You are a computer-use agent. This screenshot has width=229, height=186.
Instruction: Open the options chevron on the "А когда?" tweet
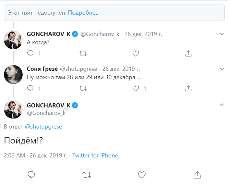pos(222,34)
